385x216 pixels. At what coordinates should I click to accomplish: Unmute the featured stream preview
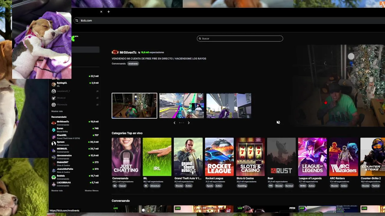click(x=278, y=122)
